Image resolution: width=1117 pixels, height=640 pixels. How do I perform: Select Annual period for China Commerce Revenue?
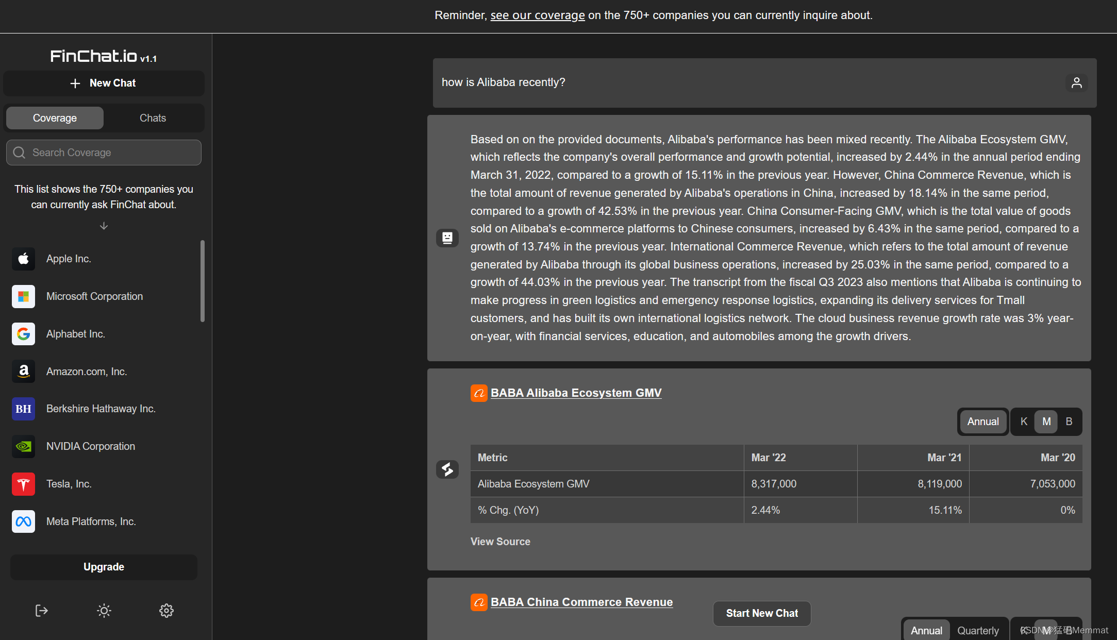pyautogui.click(x=926, y=630)
